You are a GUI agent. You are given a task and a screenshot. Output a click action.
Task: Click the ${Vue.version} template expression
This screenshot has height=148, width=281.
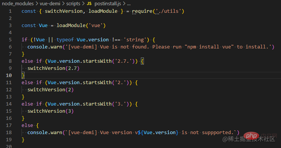tap(158, 133)
